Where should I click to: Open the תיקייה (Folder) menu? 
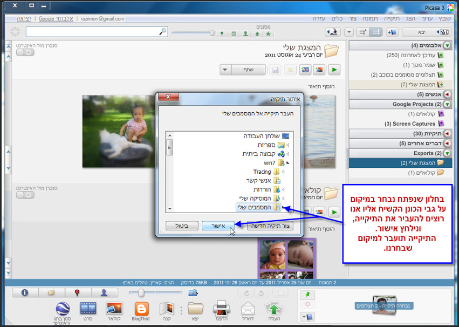pyautogui.click(x=392, y=18)
